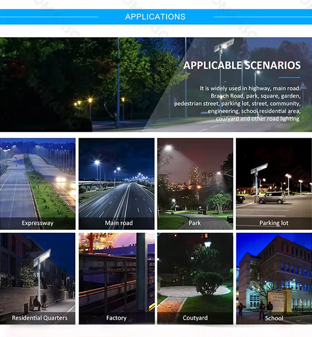
Task: Open the Coutyard garden thumbnail
Action: (195, 279)
